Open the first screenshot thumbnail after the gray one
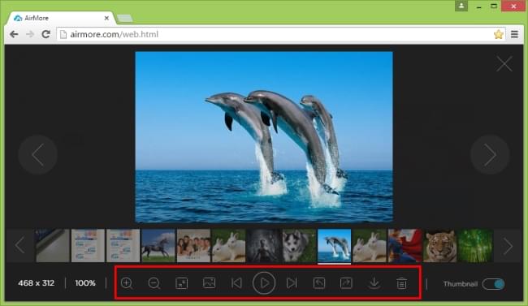This screenshot has width=528, height=306. [x=88, y=246]
